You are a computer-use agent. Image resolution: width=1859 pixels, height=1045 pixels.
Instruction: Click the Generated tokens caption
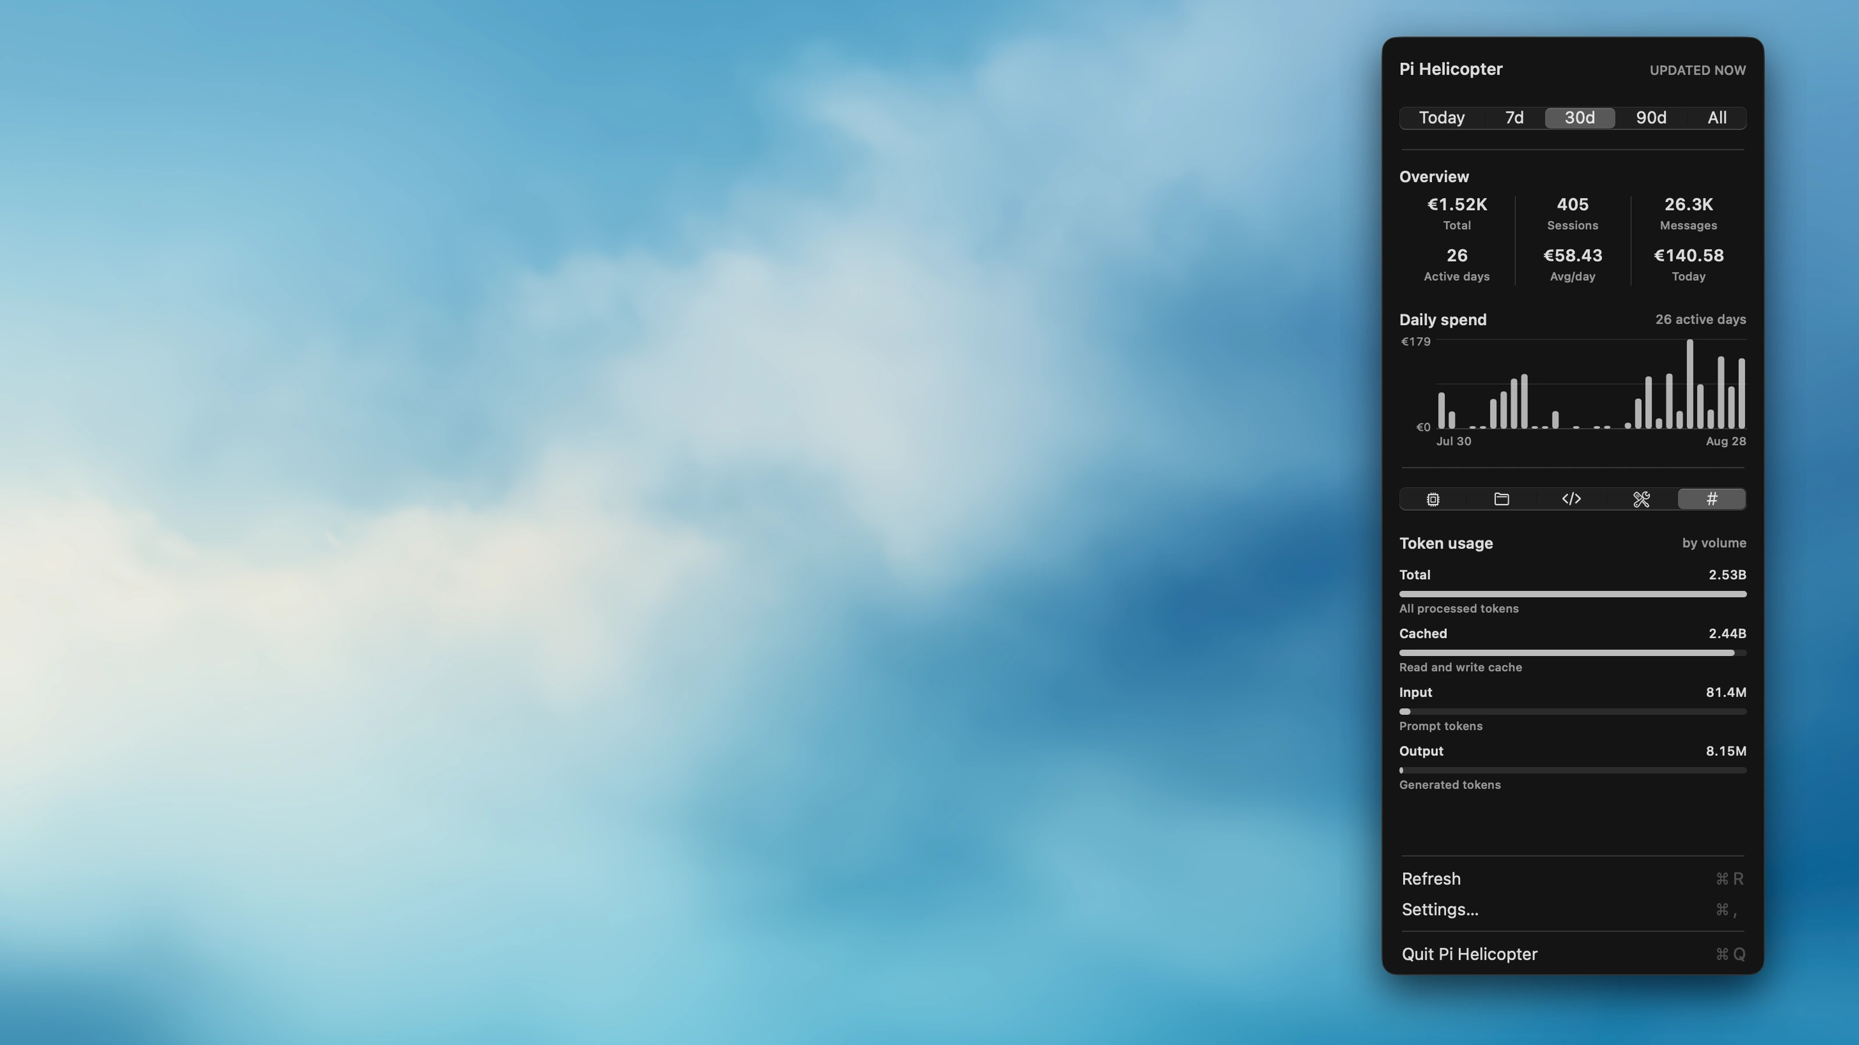tap(1450, 785)
